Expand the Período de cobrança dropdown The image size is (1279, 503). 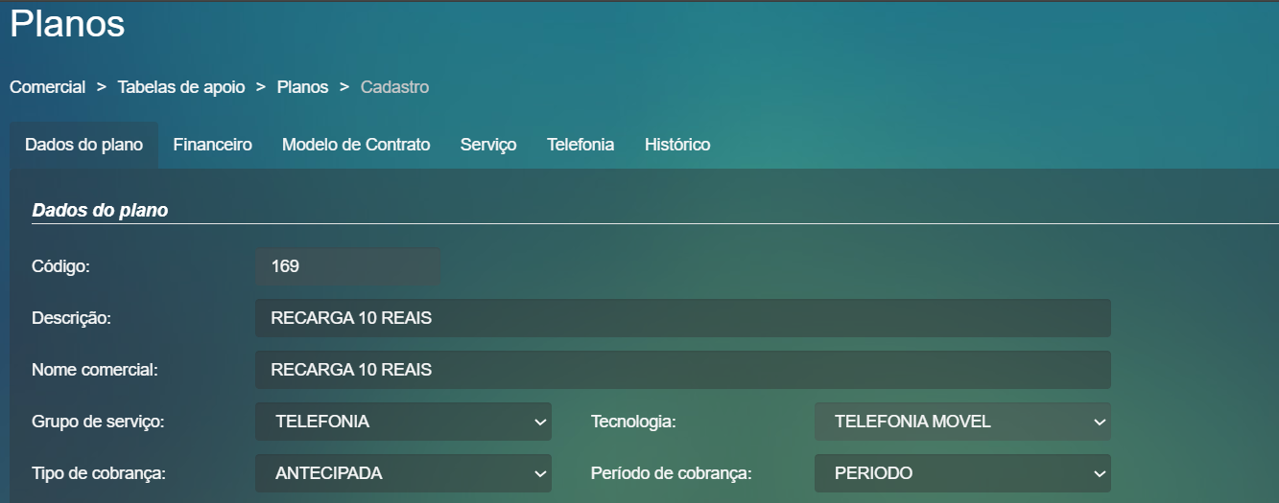tap(961, 472)
